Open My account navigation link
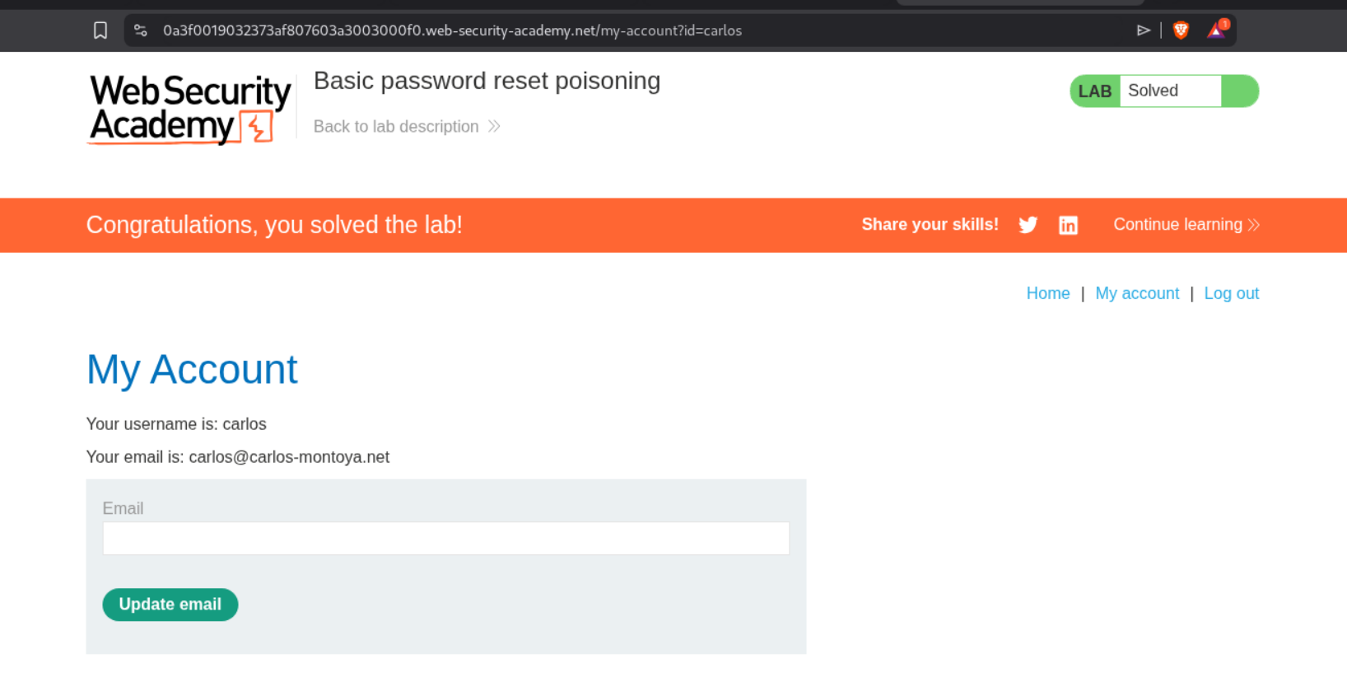This screenshot has width=1347, height=691. click(1136, 293)
